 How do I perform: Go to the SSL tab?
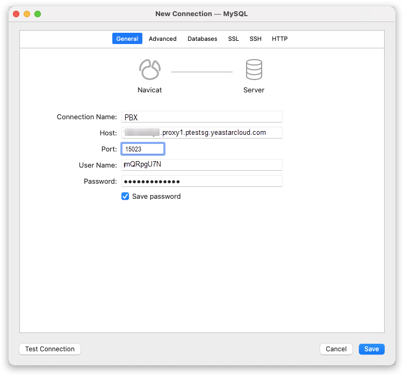(x=233, y=39)
